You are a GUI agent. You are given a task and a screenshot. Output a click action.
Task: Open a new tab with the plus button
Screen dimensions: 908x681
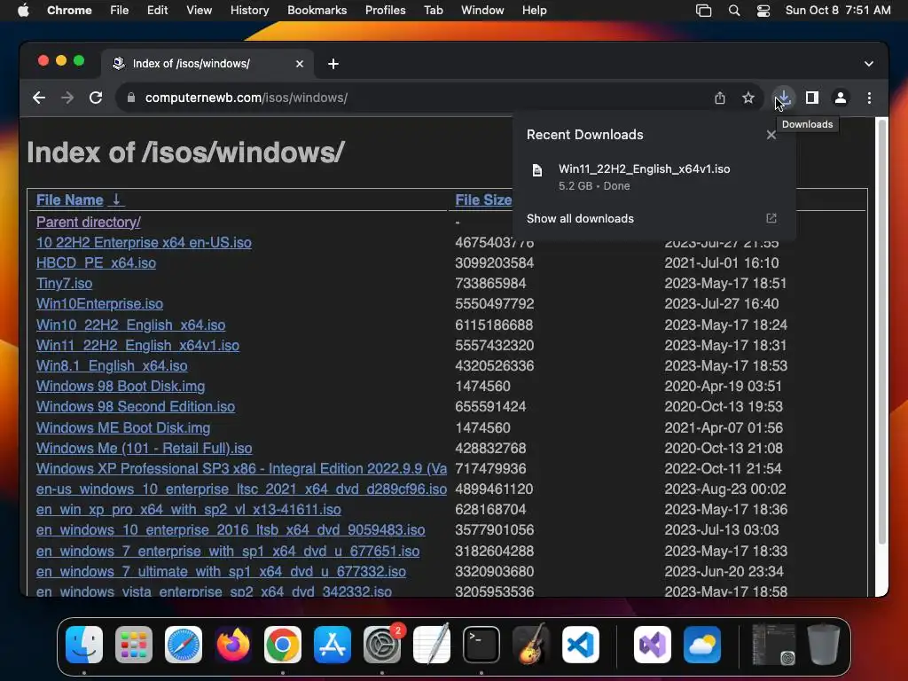[333, 64]
